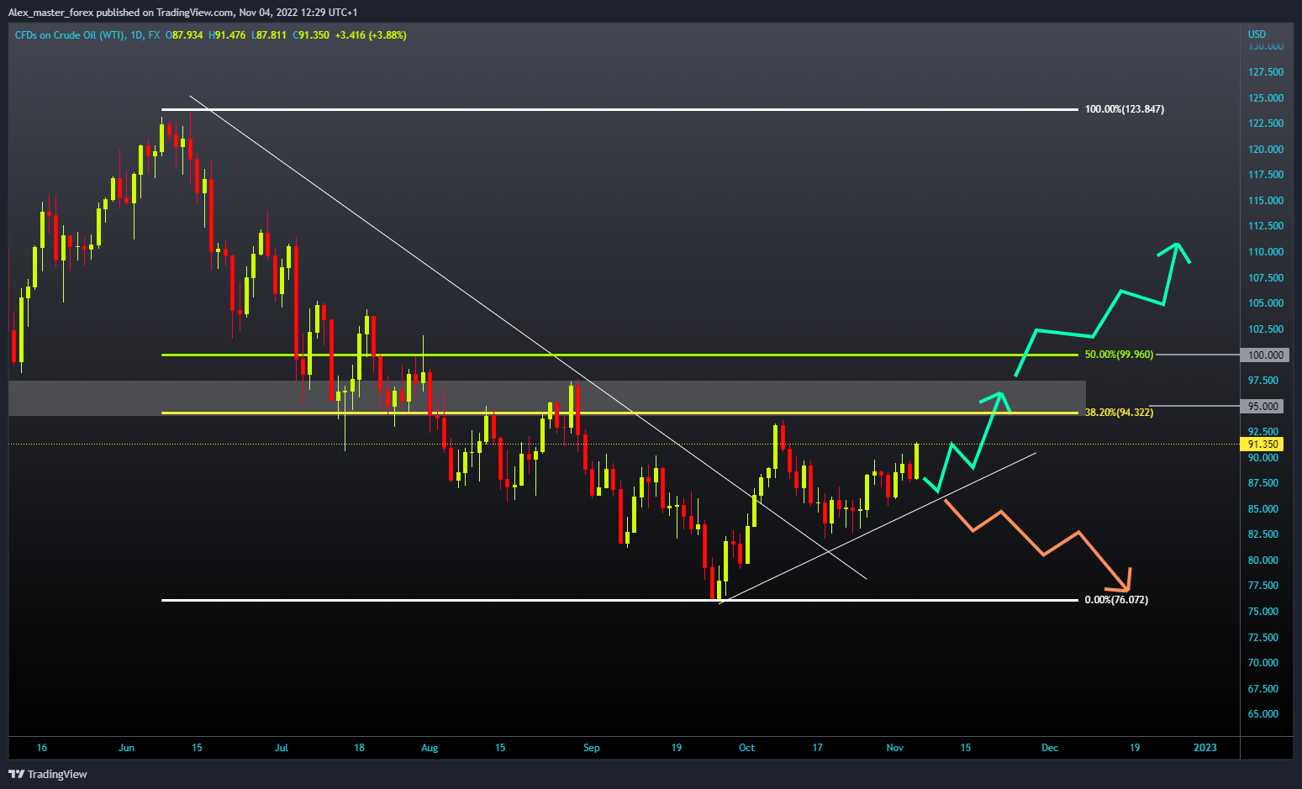Click the TradingView logo

(48, 774)
